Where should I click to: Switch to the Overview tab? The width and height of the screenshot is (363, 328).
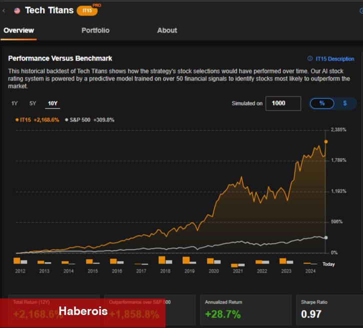[18, 30]
